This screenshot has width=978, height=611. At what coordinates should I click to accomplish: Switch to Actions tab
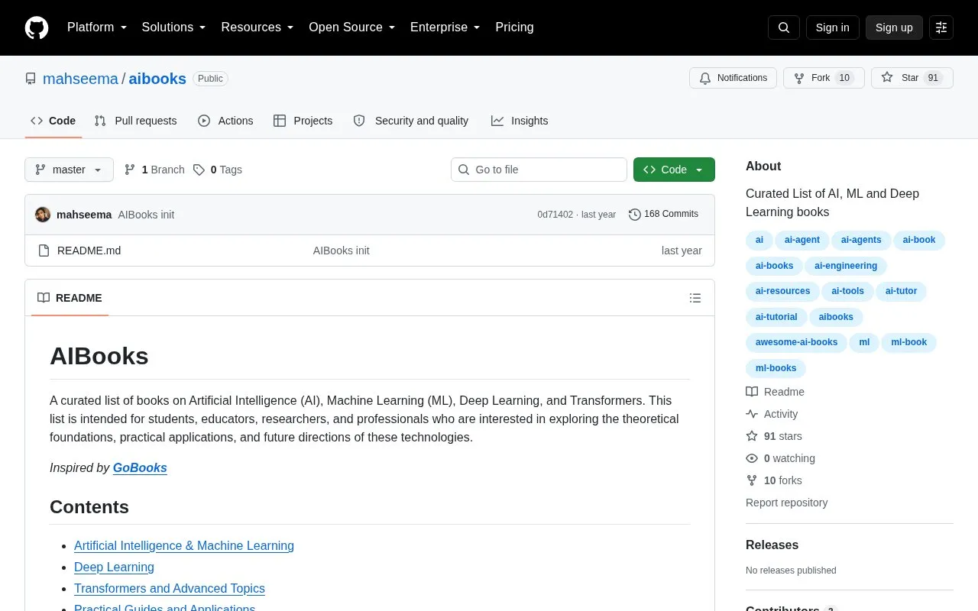225,121
